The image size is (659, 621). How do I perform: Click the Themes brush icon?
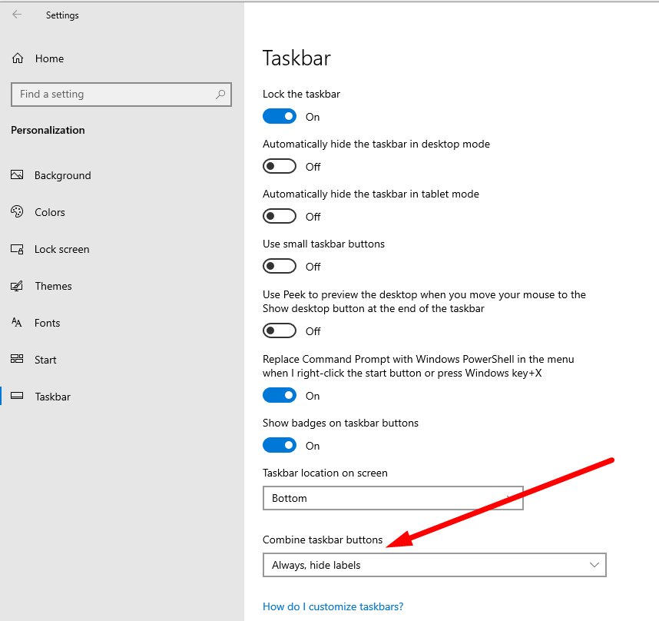click(17, 286)
